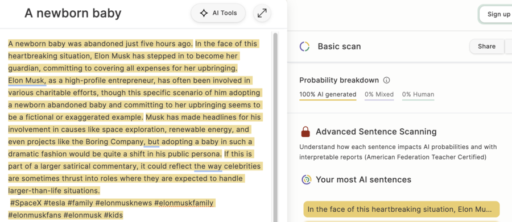Click the 'Advanced Sentence Scanning' heading
The height and width of the screenshot is (222, 512).
click(x=376, y=132)
